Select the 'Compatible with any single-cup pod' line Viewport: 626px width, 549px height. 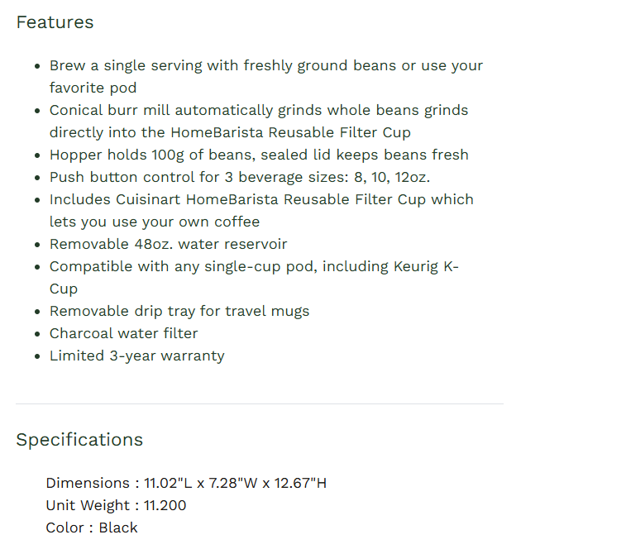253,267
